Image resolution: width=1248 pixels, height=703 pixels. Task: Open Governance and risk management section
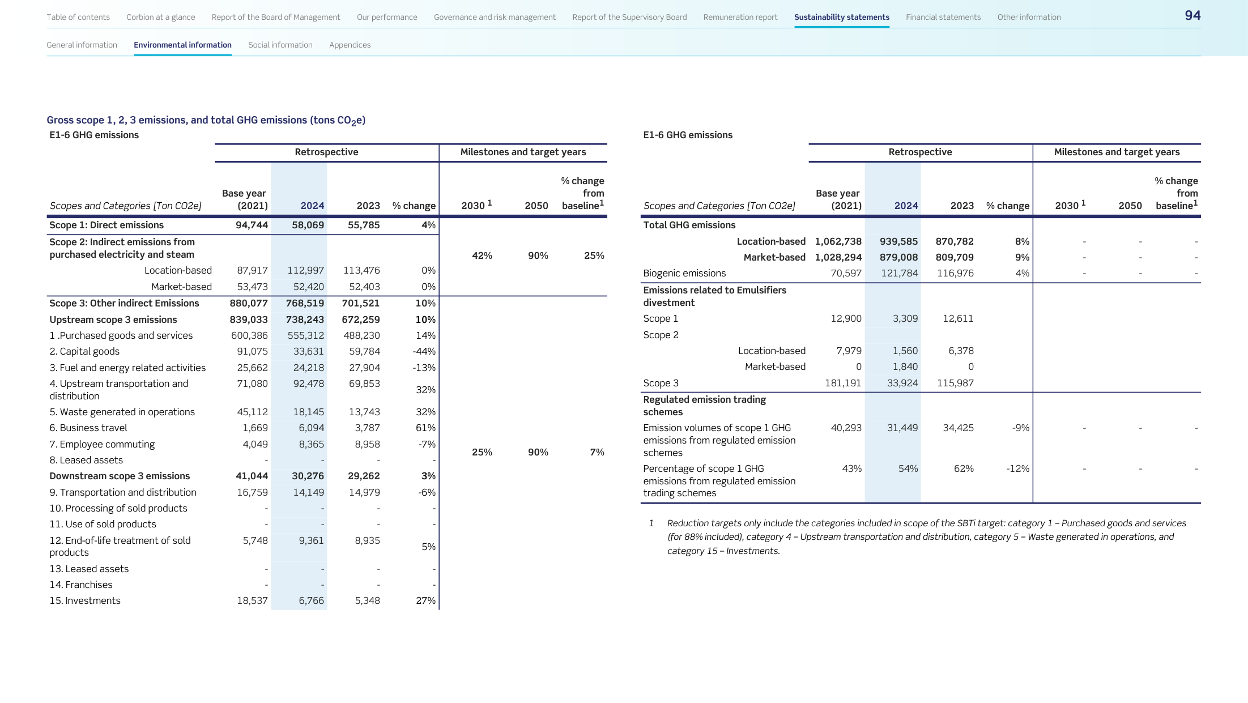[495, 17]
